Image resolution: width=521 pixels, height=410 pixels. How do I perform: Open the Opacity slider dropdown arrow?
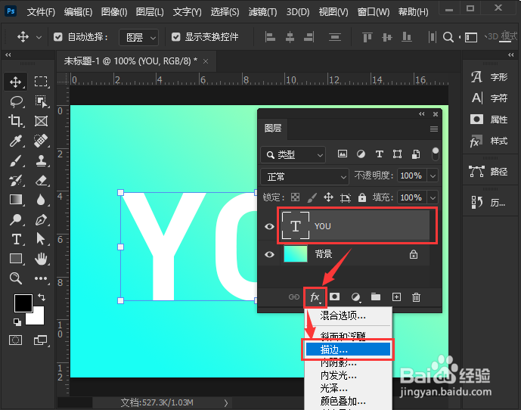pos(433,175)
